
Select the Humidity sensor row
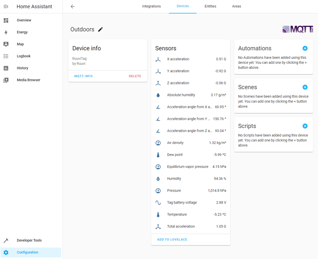[191, 179]
